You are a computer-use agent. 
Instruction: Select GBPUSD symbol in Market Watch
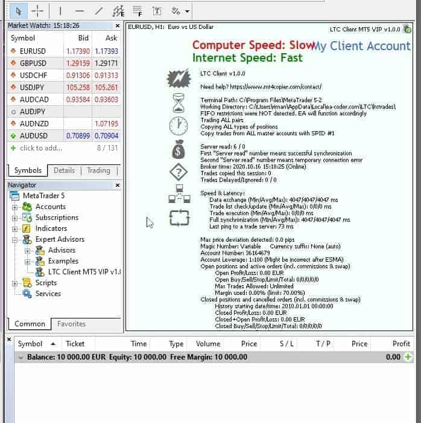coord(64,63)
